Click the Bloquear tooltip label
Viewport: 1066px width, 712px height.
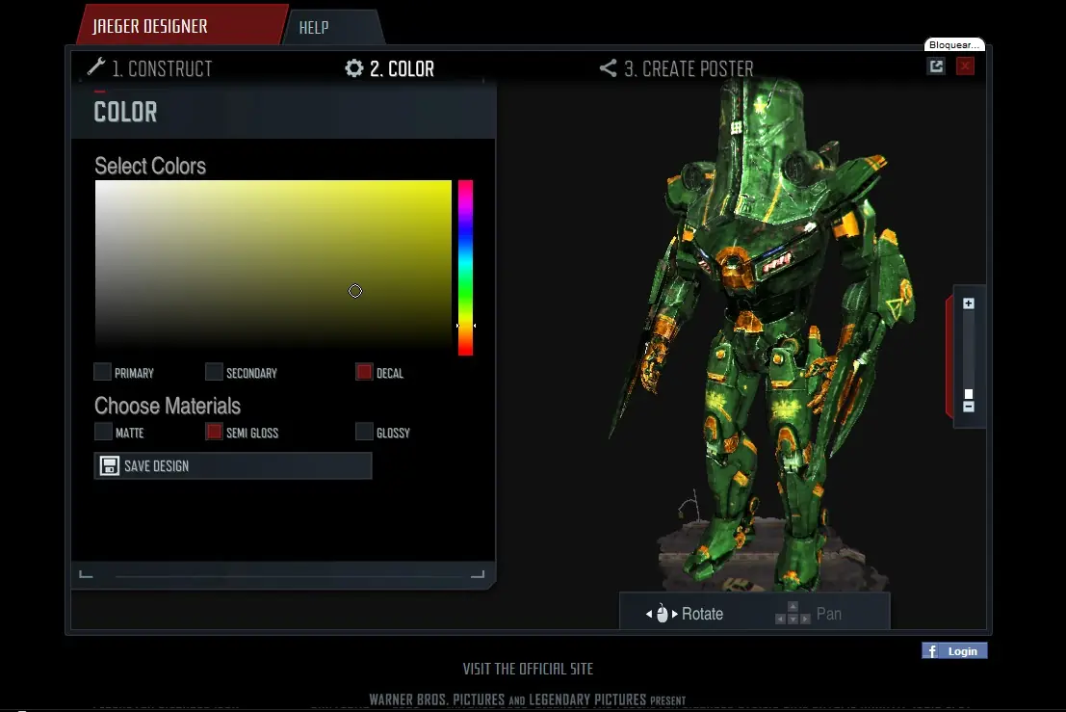click(954, 45)
